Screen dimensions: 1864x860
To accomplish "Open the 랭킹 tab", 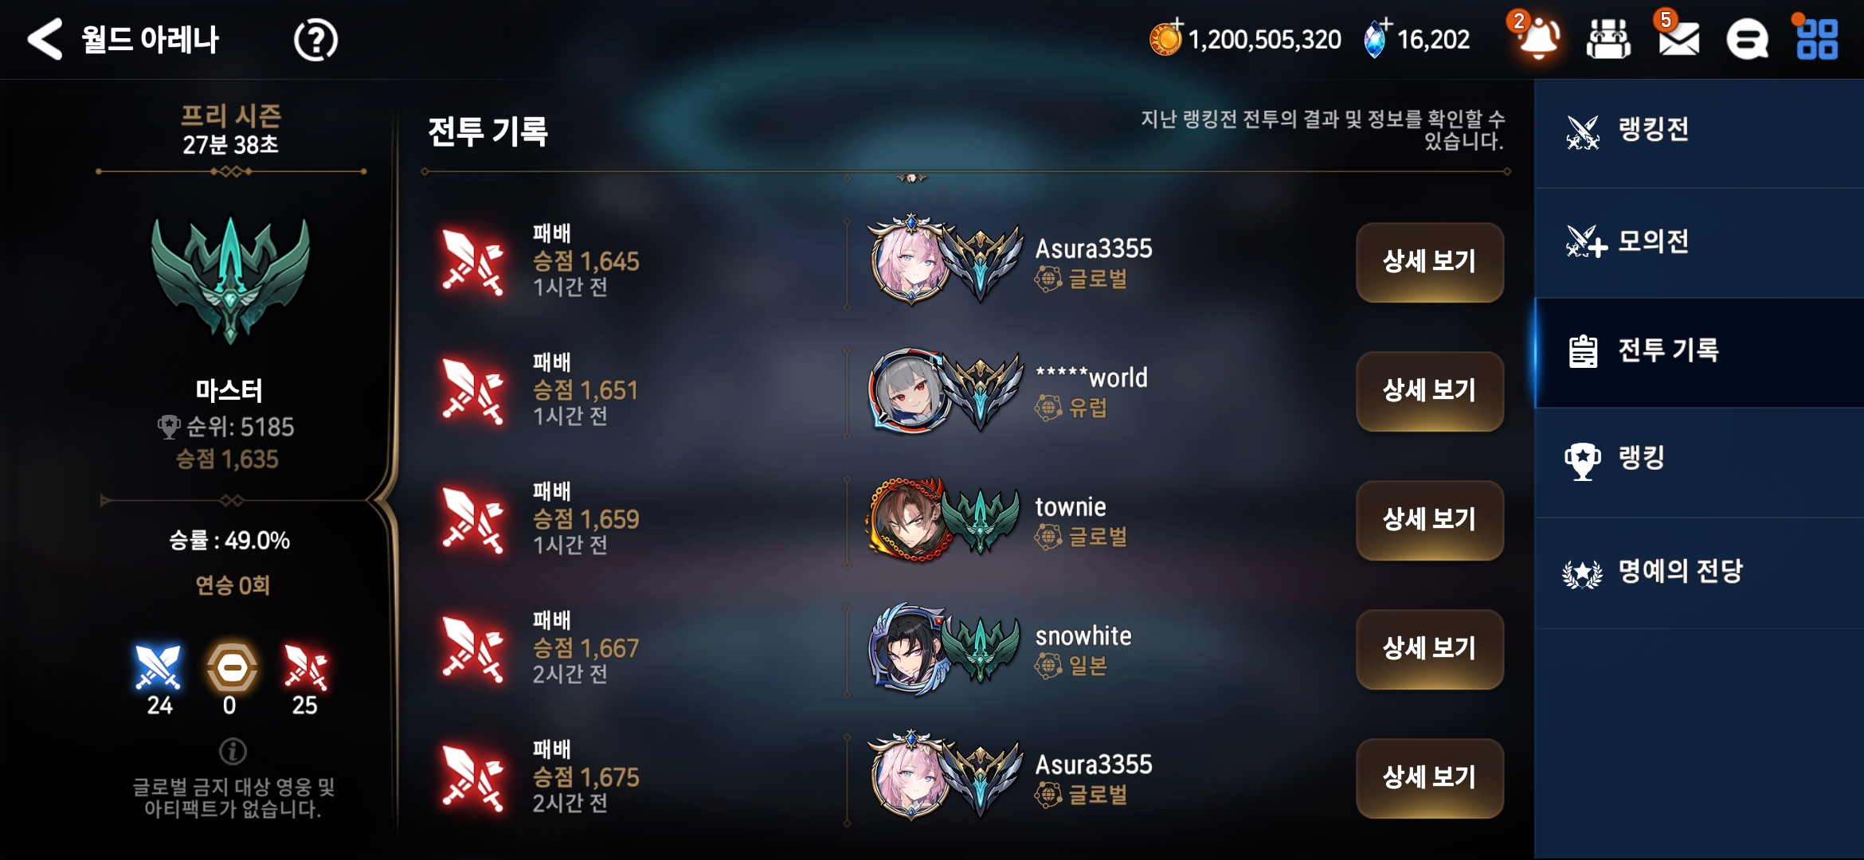I will (1699, 460).
